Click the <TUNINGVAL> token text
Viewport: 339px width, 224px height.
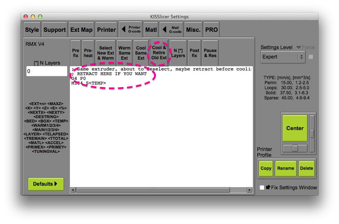click(46, 151)
